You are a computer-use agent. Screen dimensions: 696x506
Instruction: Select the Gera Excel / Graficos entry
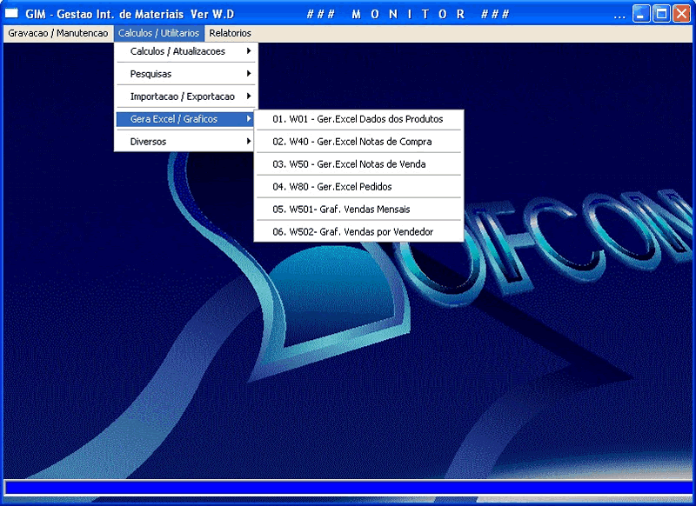point(186,119)
